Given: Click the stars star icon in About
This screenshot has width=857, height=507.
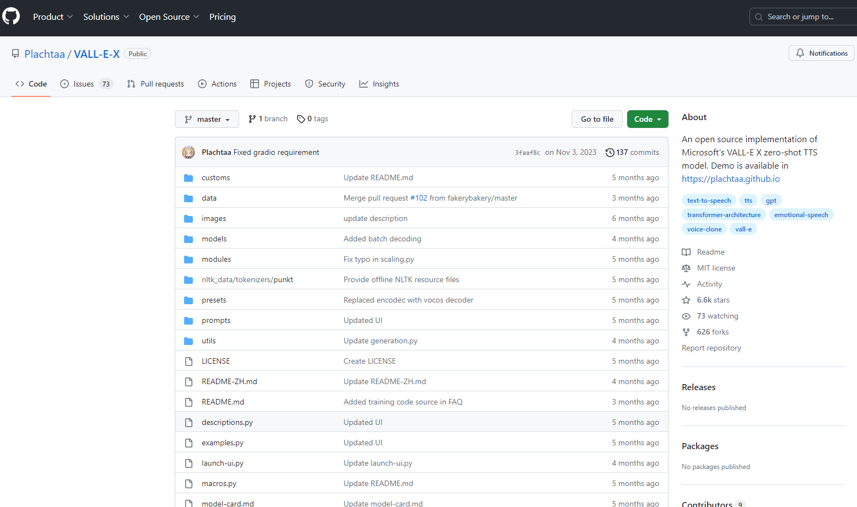Looking at the screenshot, I should tap(686, 300).
